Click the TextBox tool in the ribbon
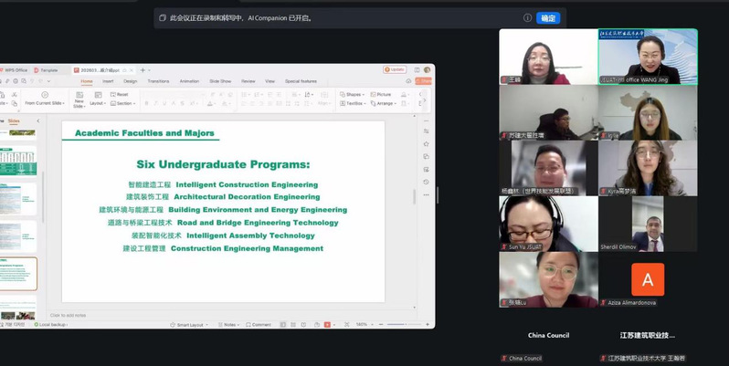 coord(354,103)
